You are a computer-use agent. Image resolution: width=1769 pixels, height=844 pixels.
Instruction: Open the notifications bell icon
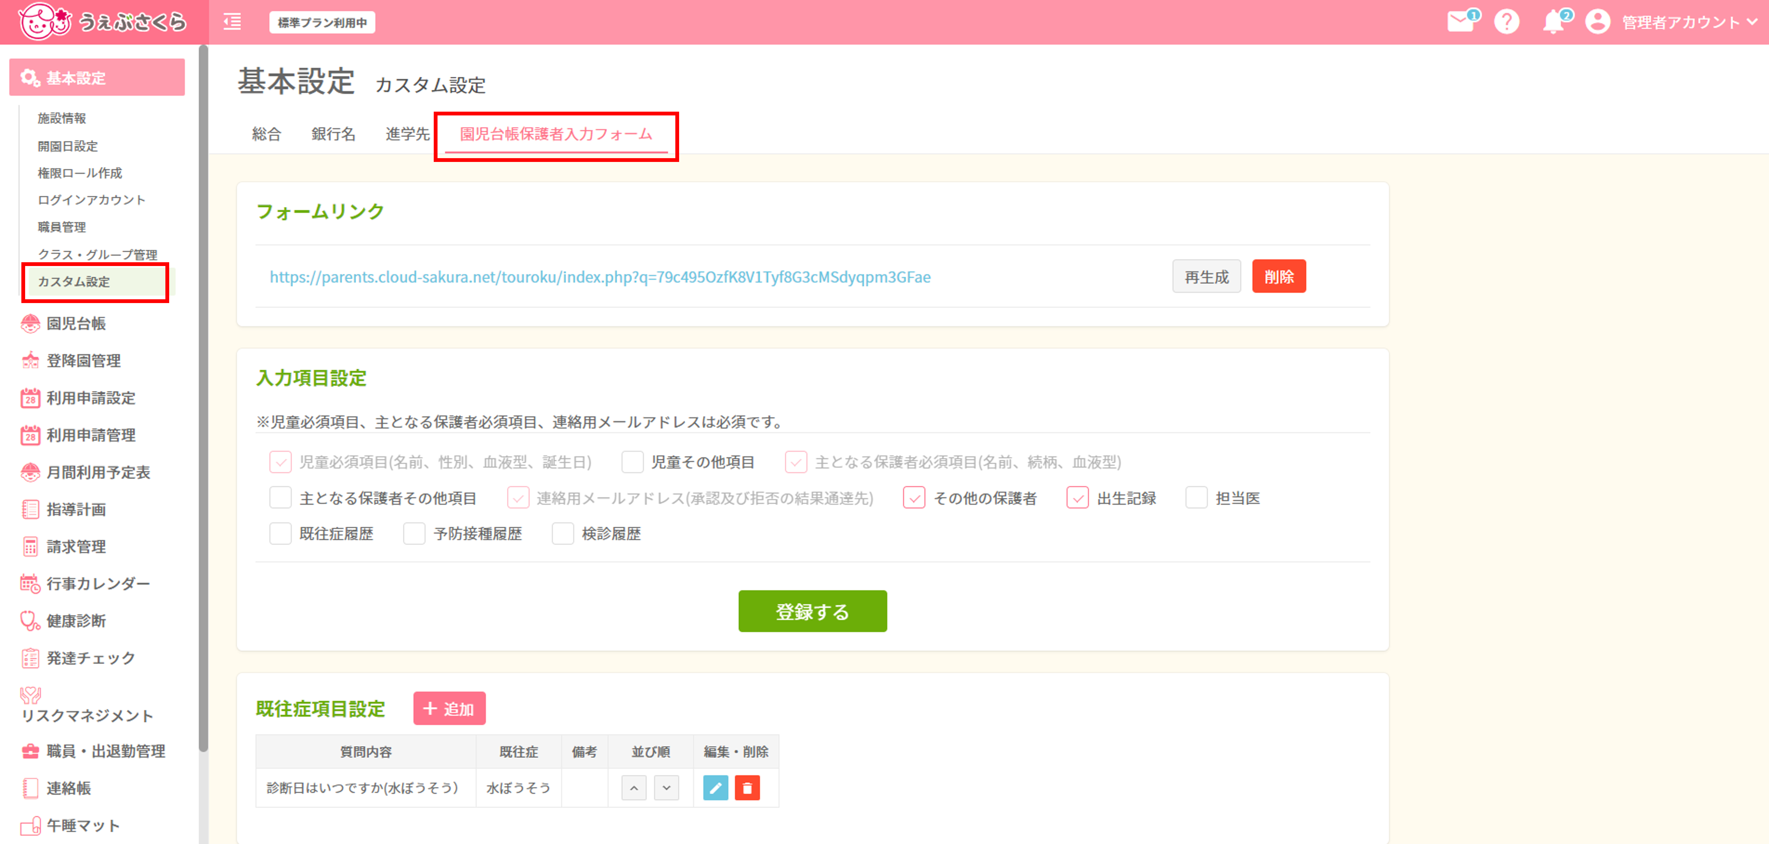(1553, 22)
